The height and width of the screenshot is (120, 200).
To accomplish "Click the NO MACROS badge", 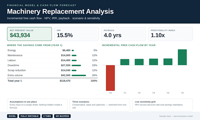I will (x=62, y=116).
